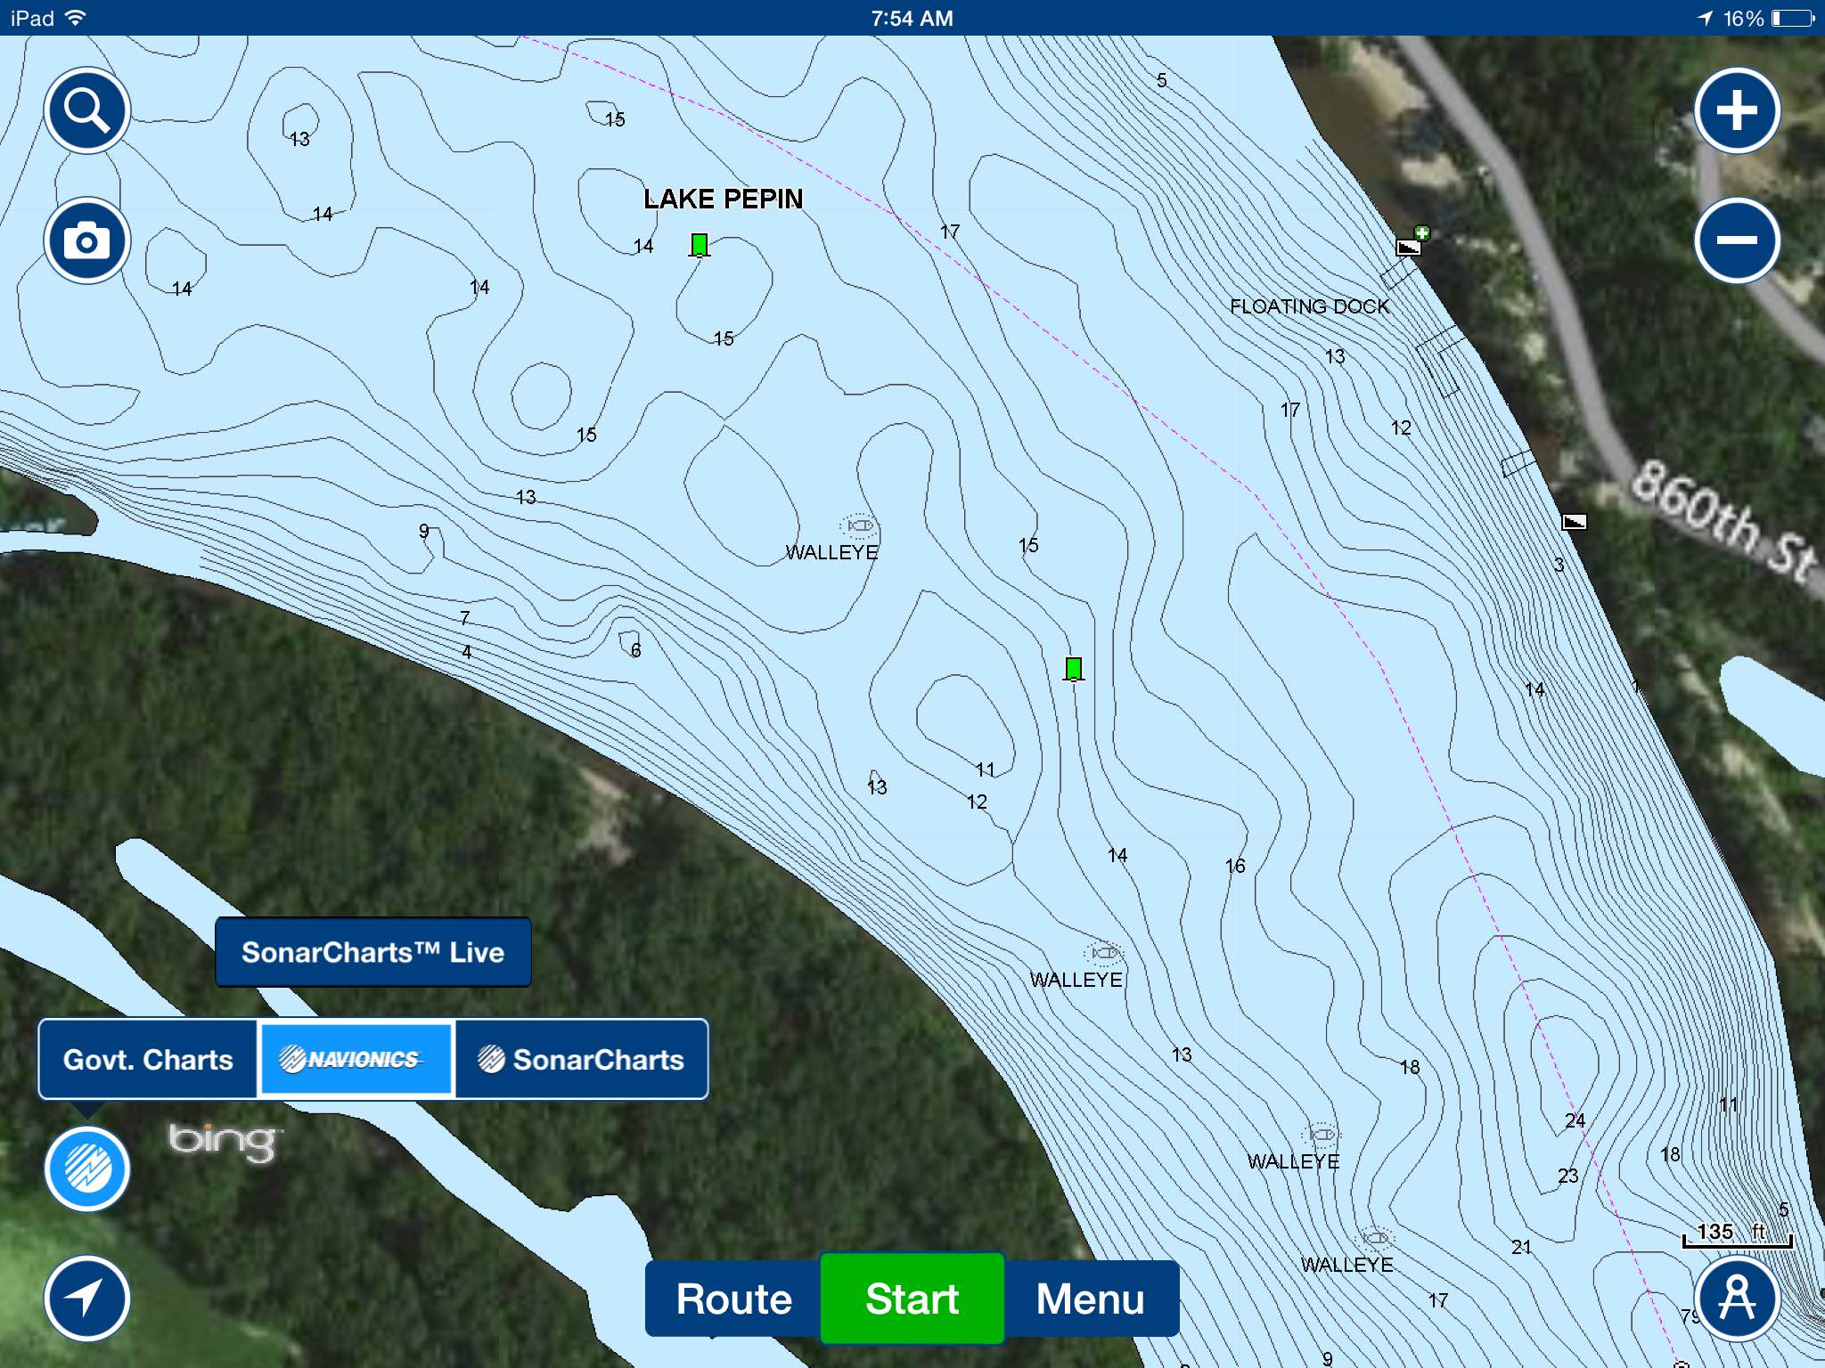The width and height of the screenshot is (1825, 1368).
Task: Open the search magnifier button
Action: [x=87, y=110]
